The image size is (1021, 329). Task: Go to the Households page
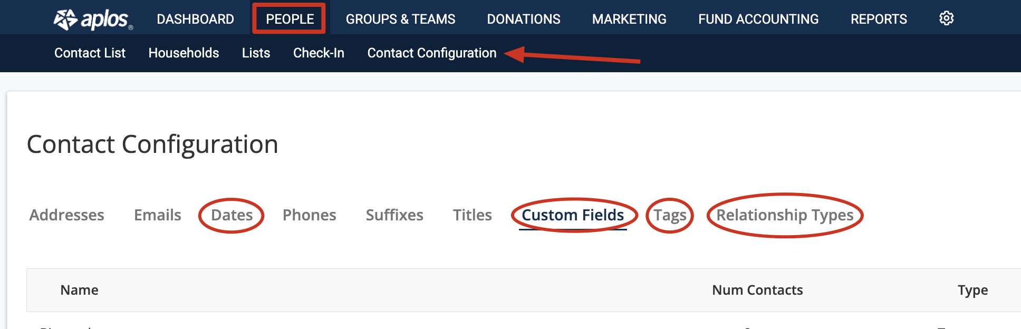point(184,53)
